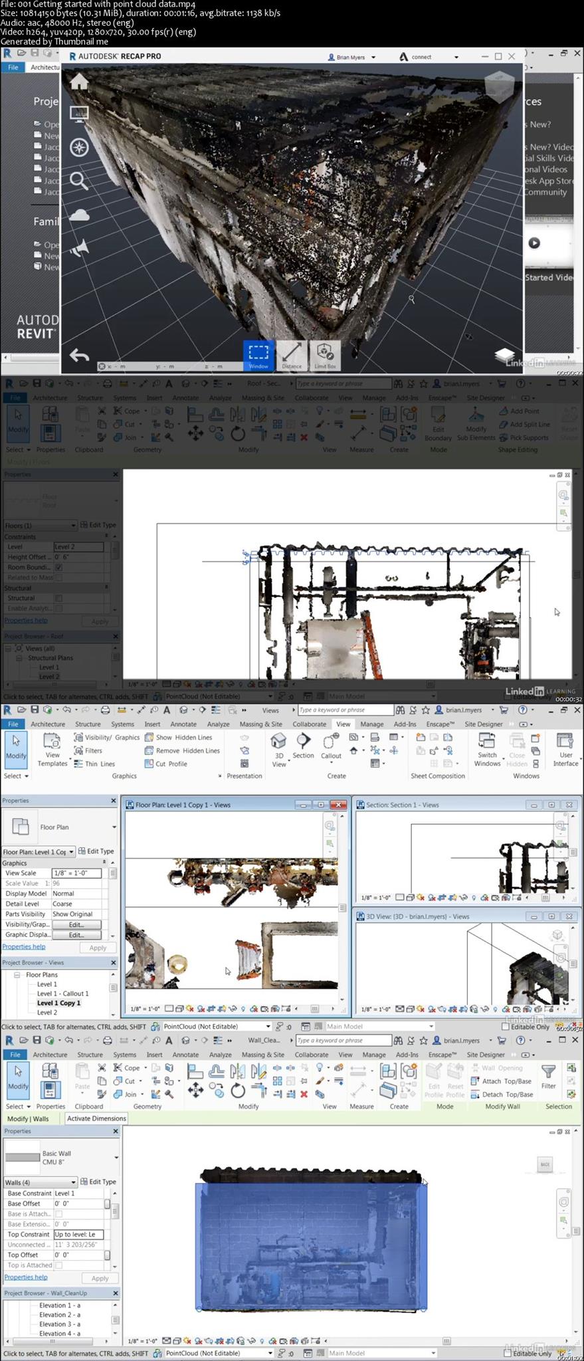
Task: Open the ReCap navigation compass icon
Action: (80, 148)
